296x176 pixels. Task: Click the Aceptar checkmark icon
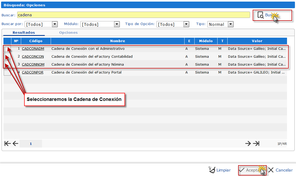241,170
